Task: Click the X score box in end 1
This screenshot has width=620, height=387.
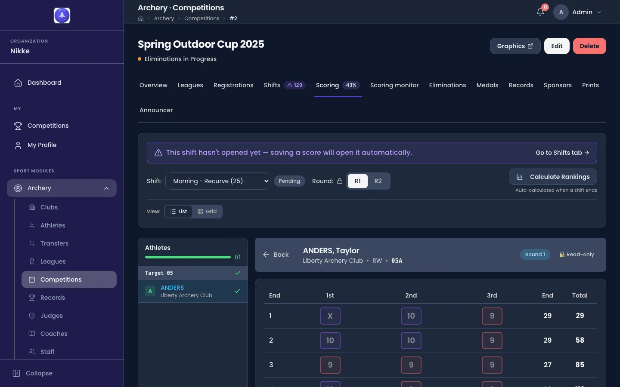Action: (330, 316)
